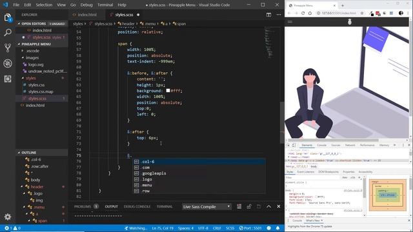The height and width of the screenshot is (232, 413).
Task: Open the notifications bell in status bar
Action: point(278,228)
